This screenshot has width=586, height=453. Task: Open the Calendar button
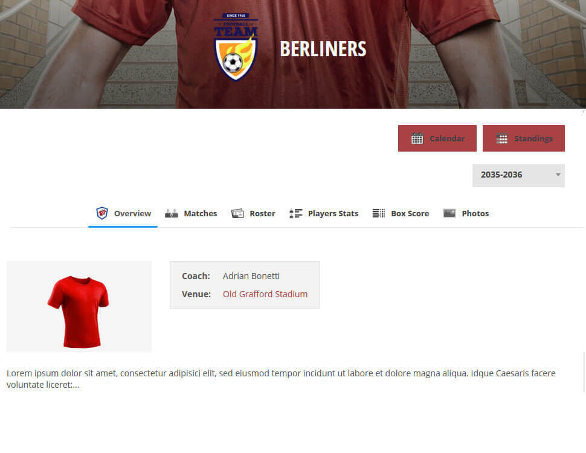pos(437,138)
